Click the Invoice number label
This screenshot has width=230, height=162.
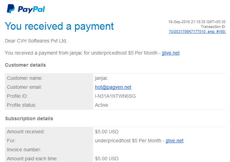pyautogui.click(x=24, y=150)
